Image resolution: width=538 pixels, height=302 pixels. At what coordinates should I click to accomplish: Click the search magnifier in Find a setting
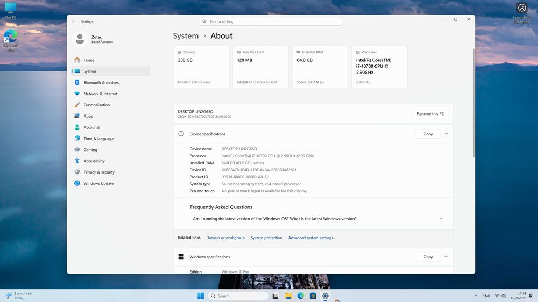pyautogui.click(x=204, y=21)
